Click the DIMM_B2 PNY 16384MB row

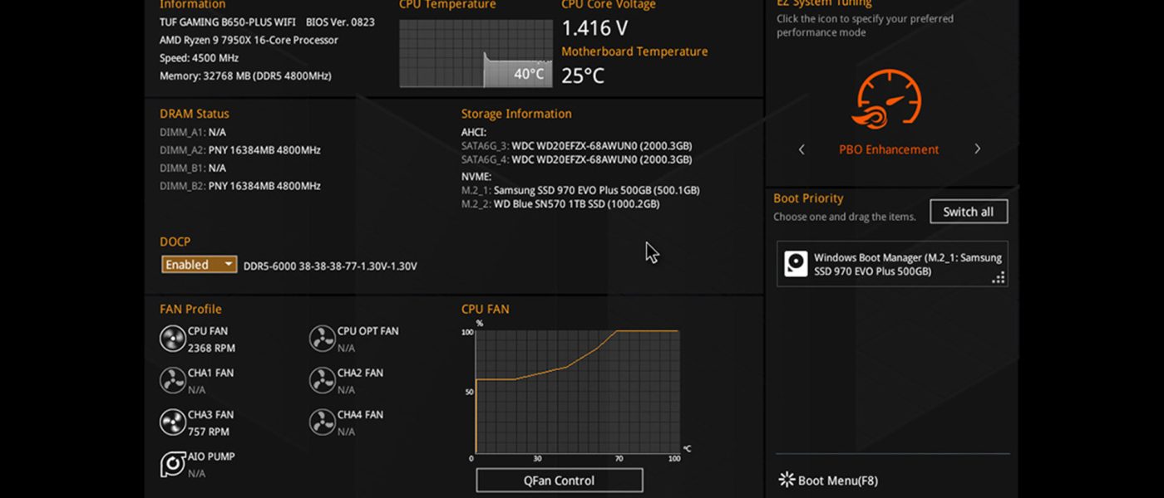tap(240, 186)
